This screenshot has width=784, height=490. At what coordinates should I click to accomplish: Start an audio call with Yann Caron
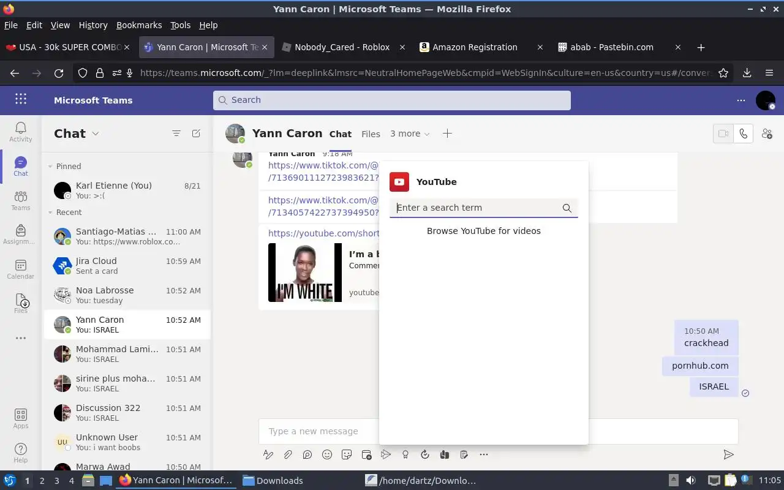(x=743, y=134)
